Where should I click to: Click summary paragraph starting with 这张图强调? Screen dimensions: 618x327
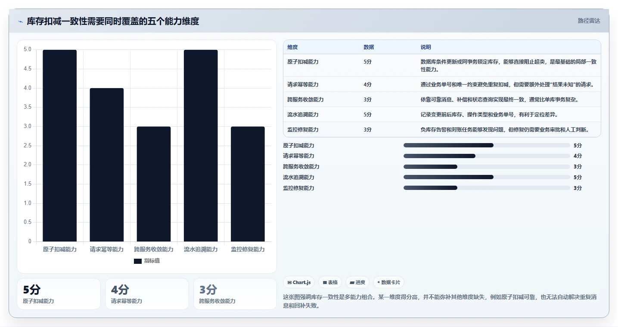point(440,302)
